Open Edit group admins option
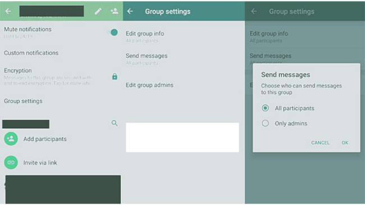 click(149, 85)
